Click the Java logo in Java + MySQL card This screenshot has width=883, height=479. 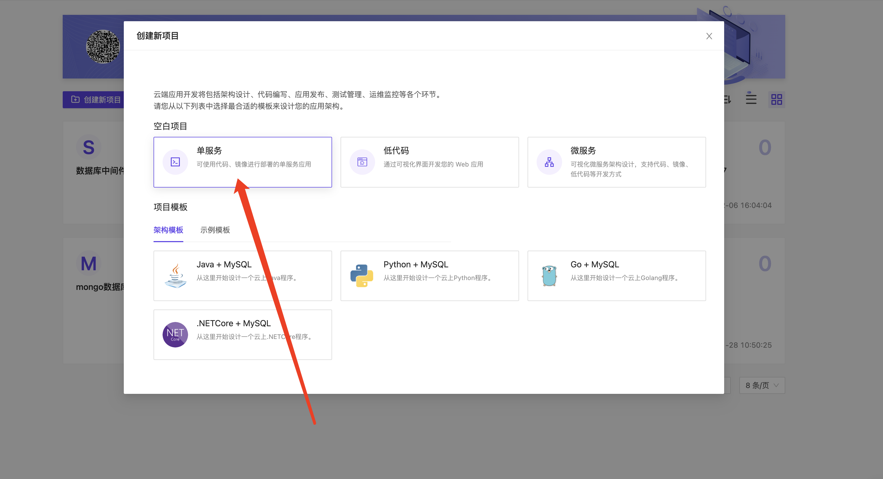(175, 275)
